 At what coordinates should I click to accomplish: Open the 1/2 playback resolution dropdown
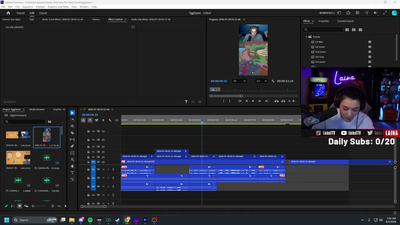click(262, 81)
